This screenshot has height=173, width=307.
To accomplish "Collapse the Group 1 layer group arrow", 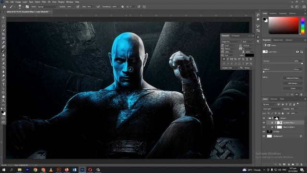I will (x=267, y=118).
